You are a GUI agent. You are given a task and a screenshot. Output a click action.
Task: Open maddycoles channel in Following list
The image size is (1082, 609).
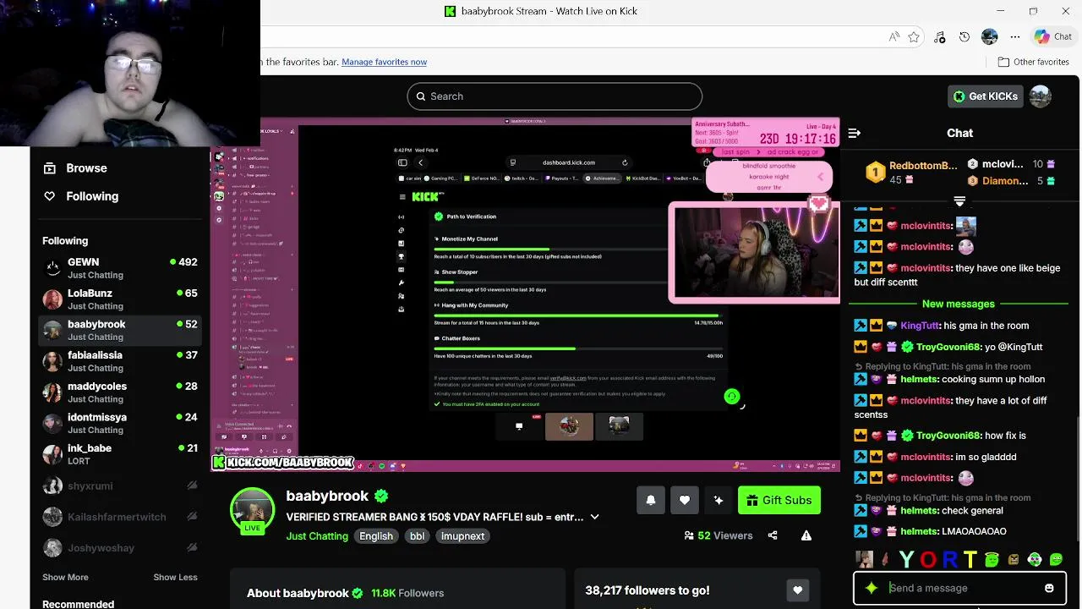(120, 392)
